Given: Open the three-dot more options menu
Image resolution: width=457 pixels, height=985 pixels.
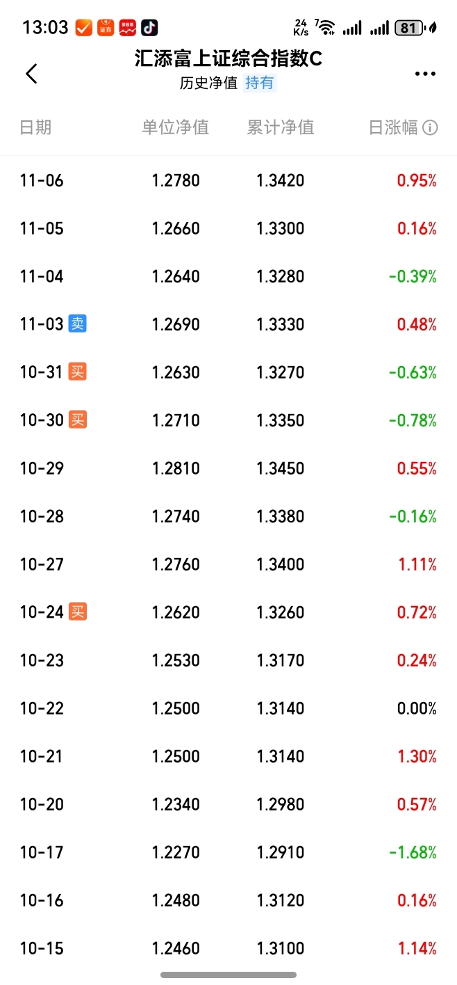Looking at the screenshot, I should (x=425, y=74).
